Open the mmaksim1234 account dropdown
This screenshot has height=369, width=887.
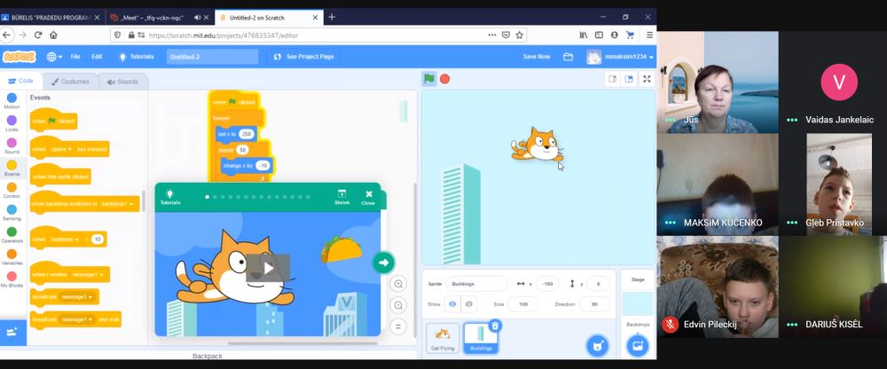[x=621, y=57]
